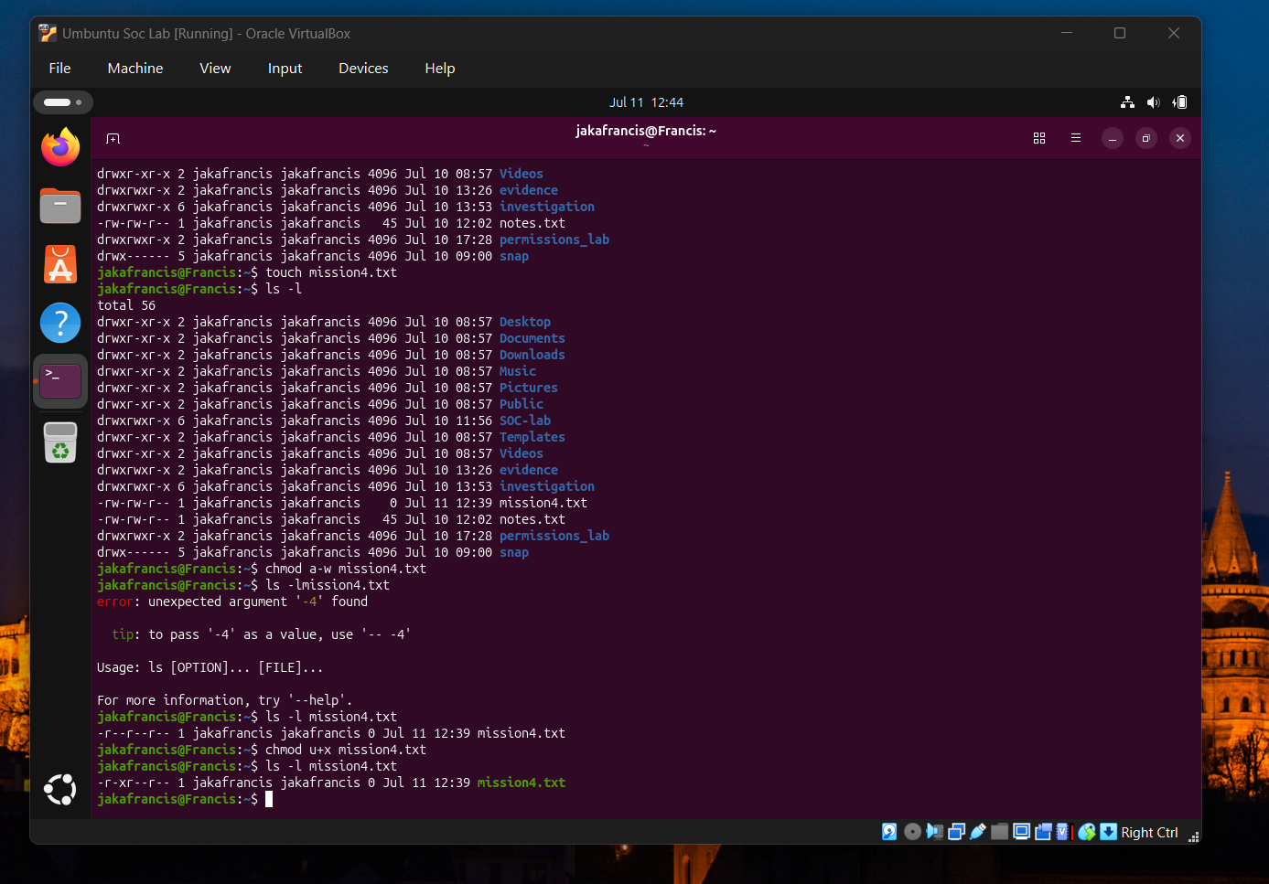Screen dimensions: 1269x884
Task: Click the 'touch mission4.txt' command line
Action: (247, 272)
